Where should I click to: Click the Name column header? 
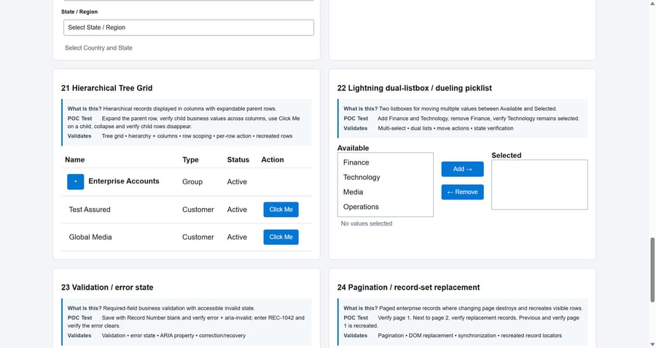tap(75, 159)
